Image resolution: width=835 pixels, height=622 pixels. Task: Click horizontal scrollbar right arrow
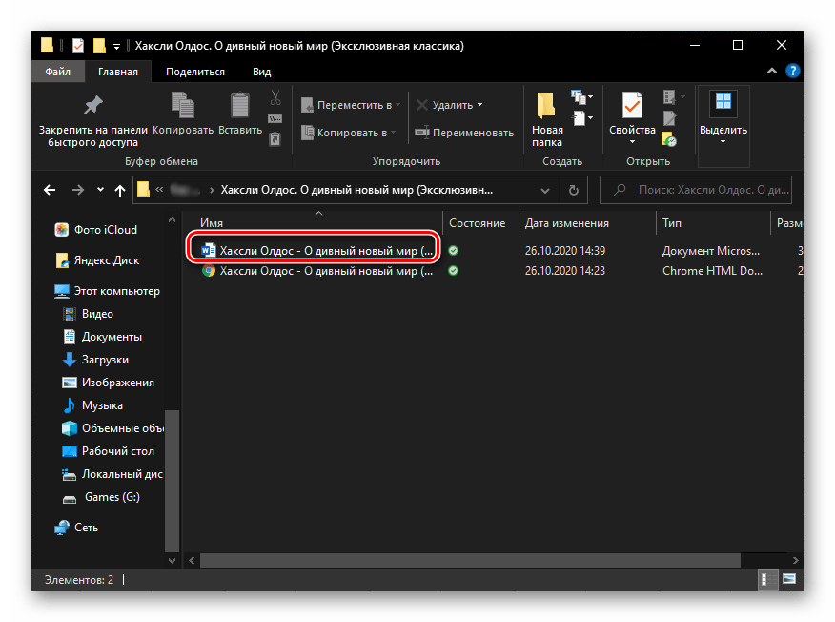pos(796,560)
